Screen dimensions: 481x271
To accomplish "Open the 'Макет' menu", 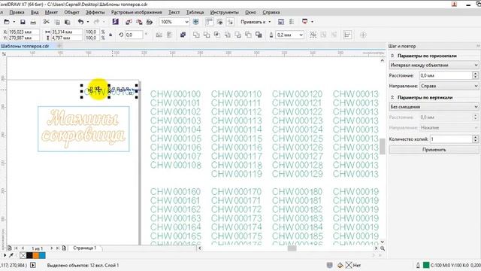I will click(51, 12).
